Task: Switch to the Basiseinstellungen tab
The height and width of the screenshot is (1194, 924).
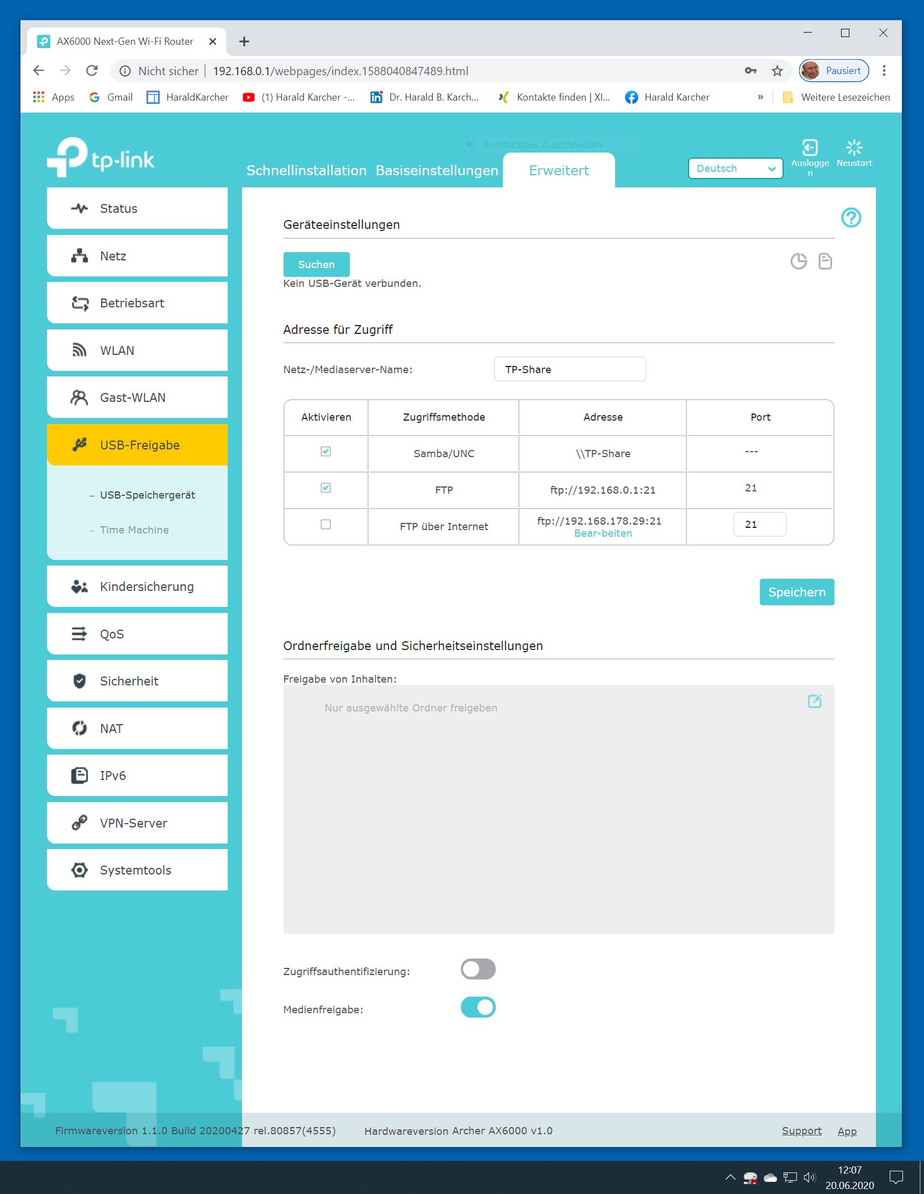Action: pos(437,171)
